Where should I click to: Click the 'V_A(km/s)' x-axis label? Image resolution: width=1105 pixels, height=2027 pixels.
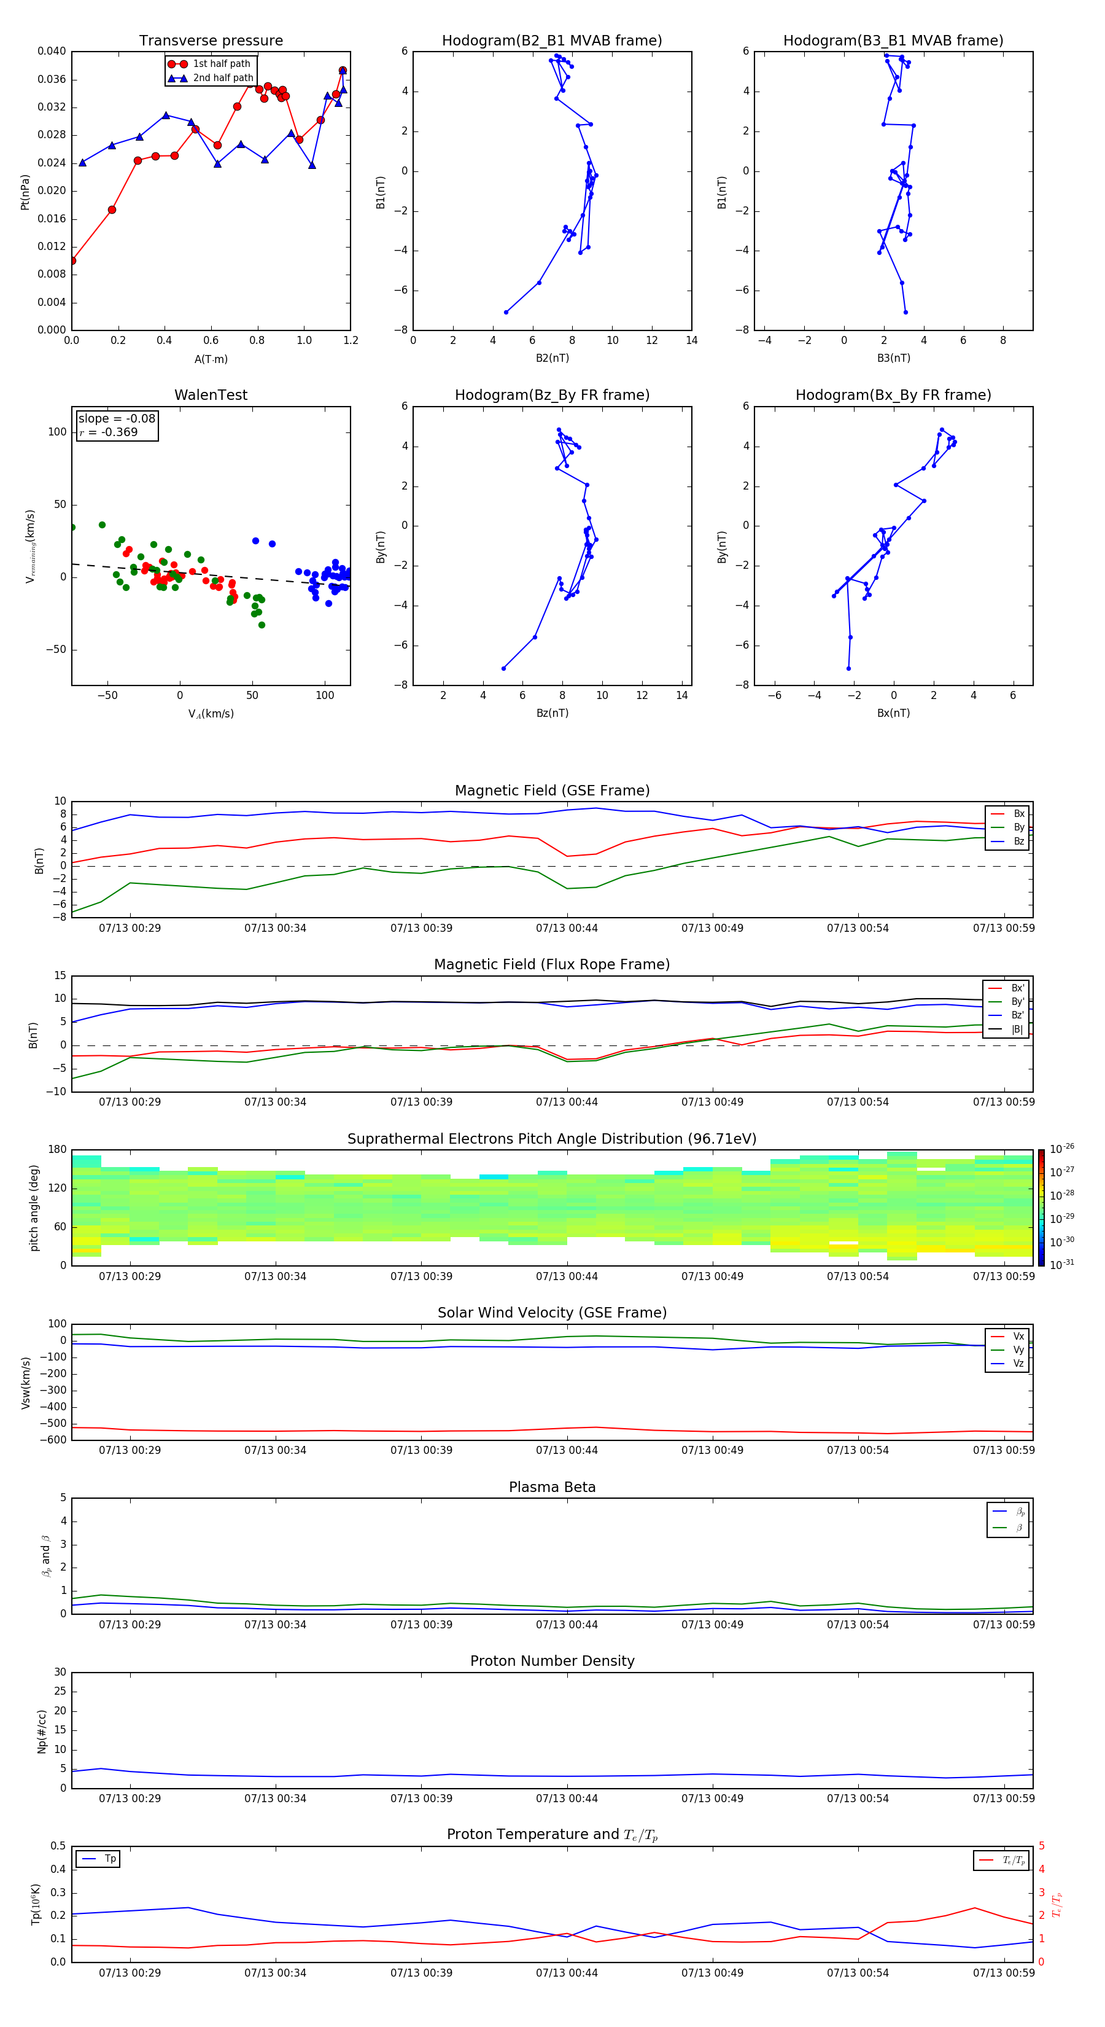point(211,714)
